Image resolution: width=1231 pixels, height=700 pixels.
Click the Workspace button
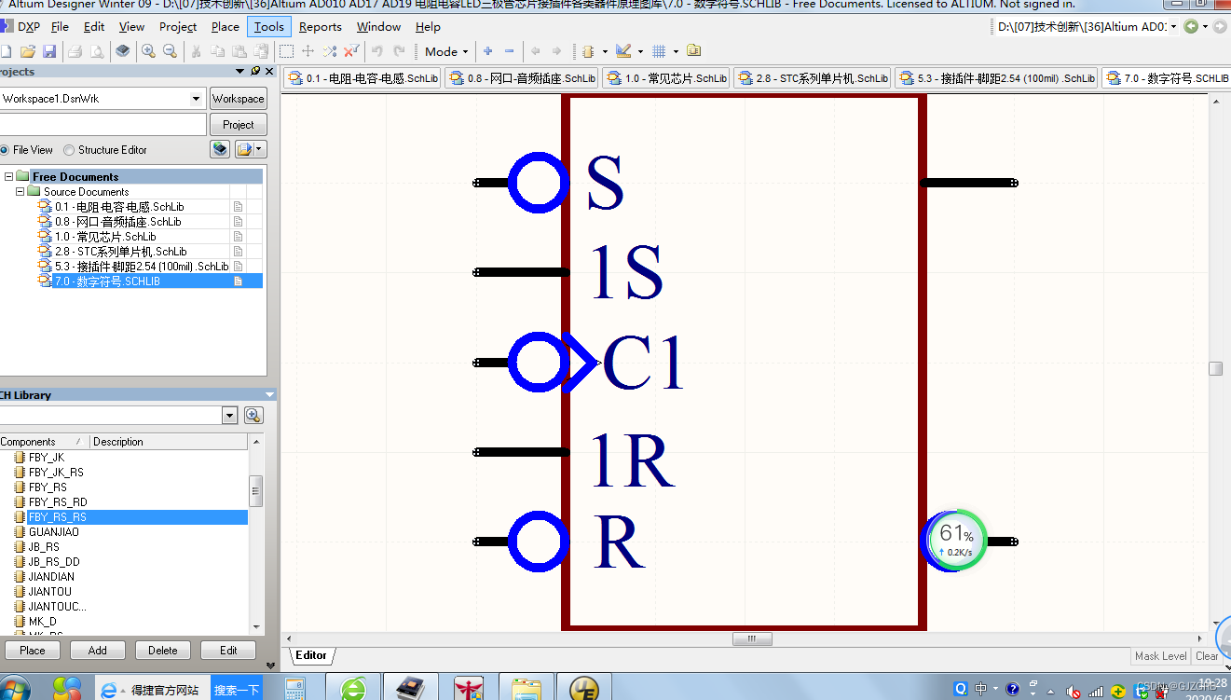239,99
